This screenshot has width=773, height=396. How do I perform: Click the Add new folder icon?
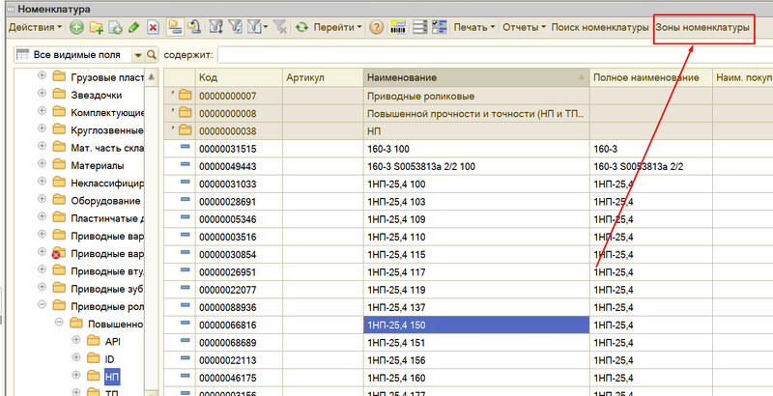(96, 28)
